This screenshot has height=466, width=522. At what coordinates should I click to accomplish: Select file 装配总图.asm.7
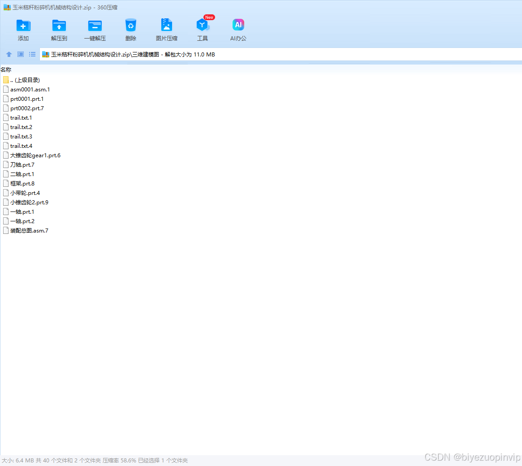(29, 230)
